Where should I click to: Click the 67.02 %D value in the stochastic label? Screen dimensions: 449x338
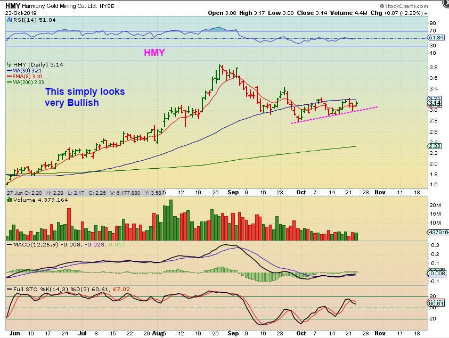[121, 290]
